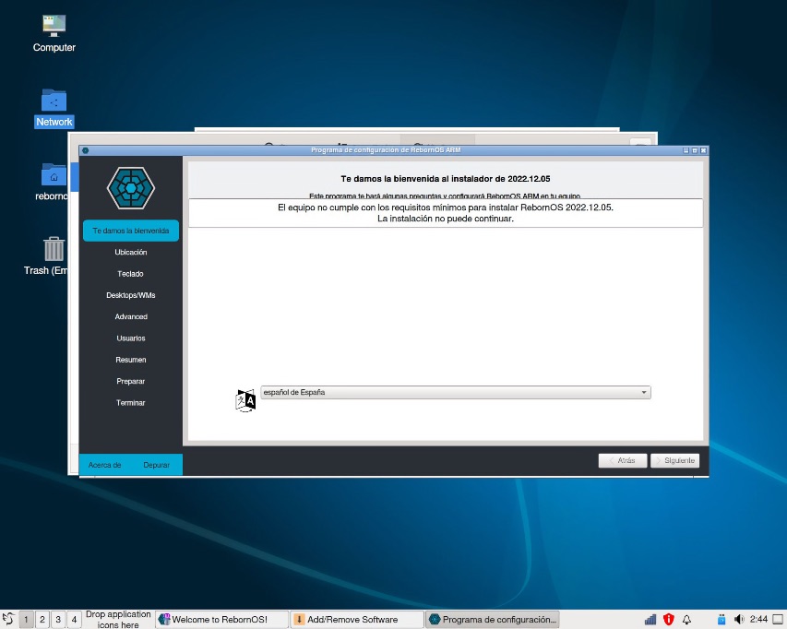Image resolution: width=787 pixels, height=629 pixels.
Task: Select the Network desktop folder icon
Action: [54, 108]
